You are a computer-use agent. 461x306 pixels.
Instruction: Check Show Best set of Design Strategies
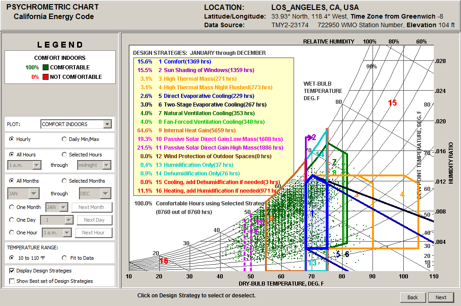pyautogui.click(x=12, y=281)
